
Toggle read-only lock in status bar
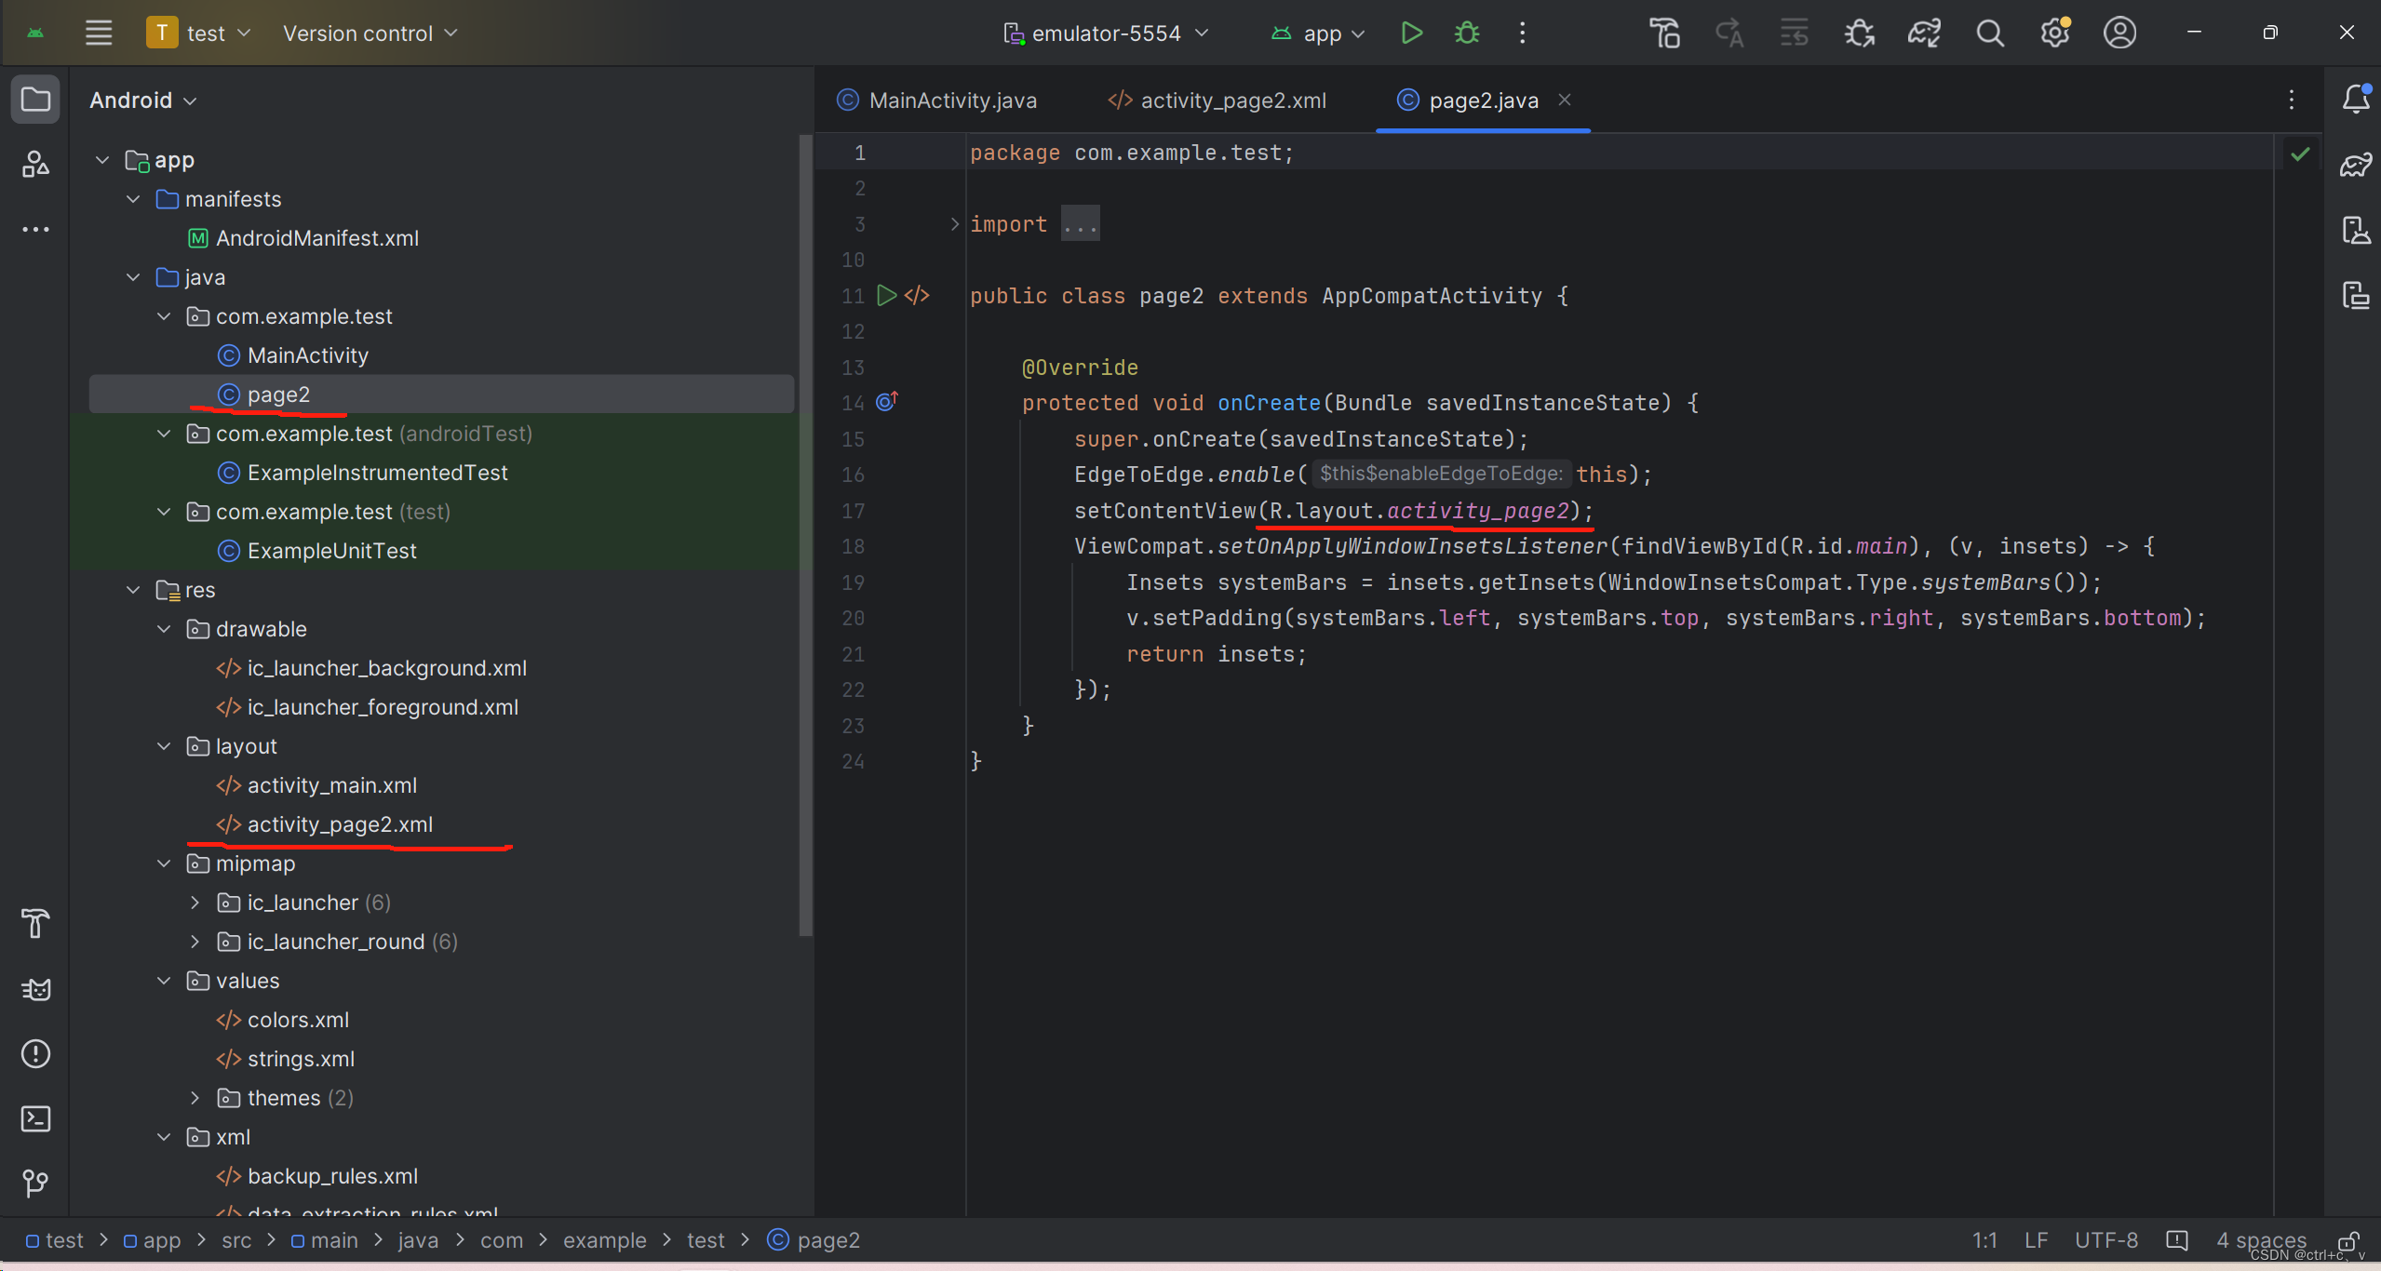(x=2347, y=1241)
